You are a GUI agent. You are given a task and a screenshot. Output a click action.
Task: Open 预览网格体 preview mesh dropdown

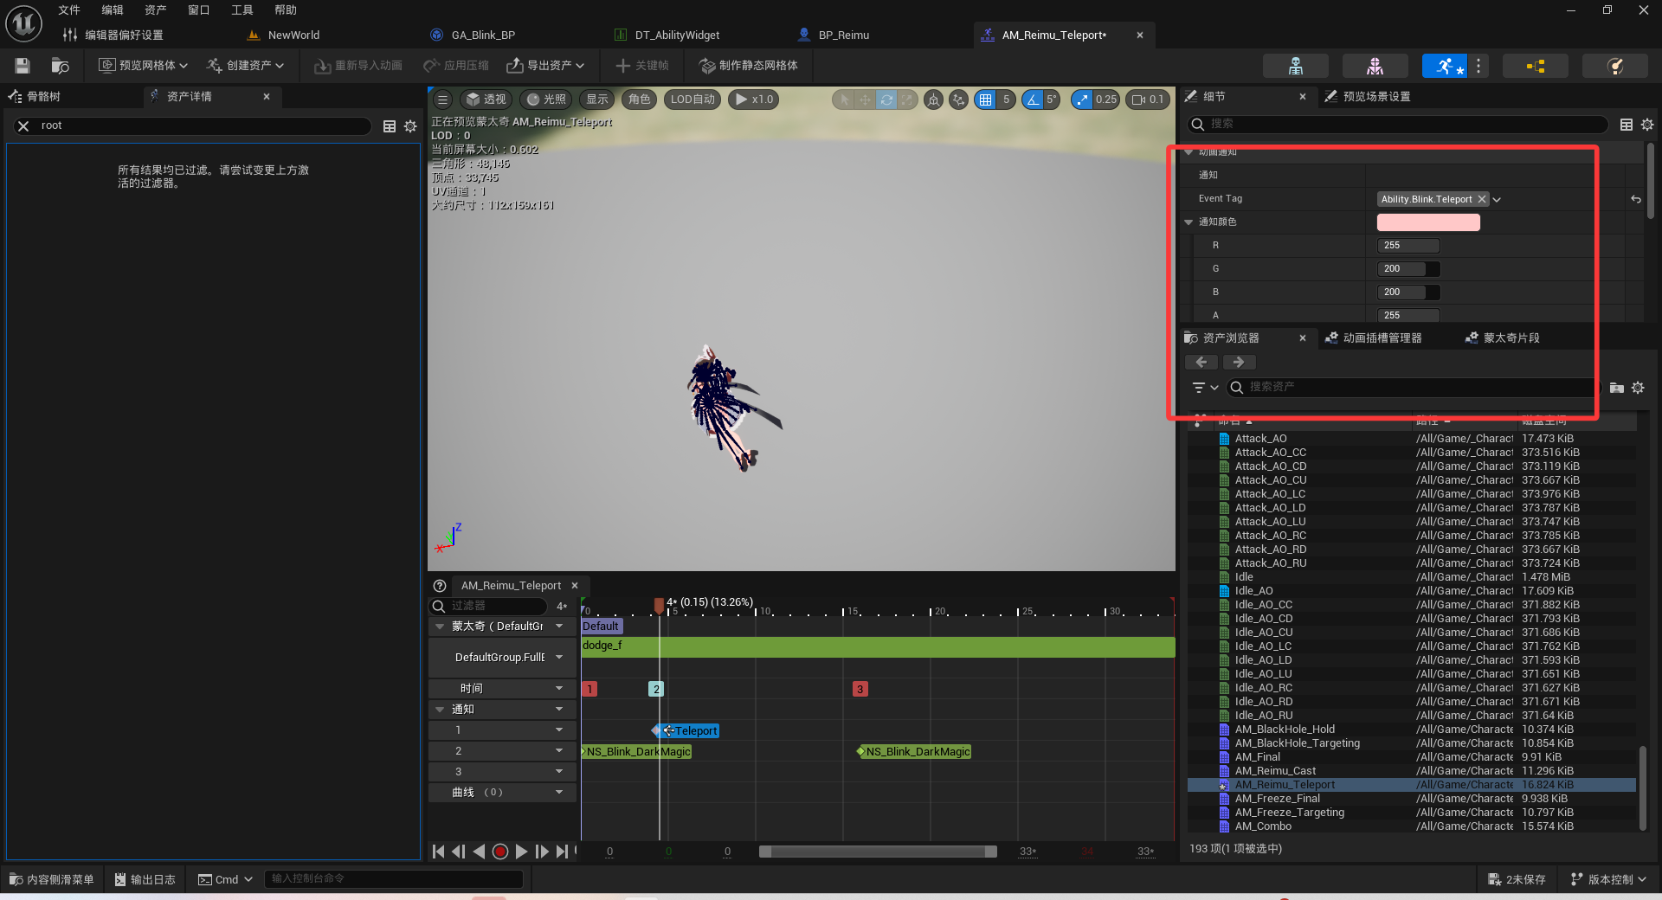tap(143, 66)
